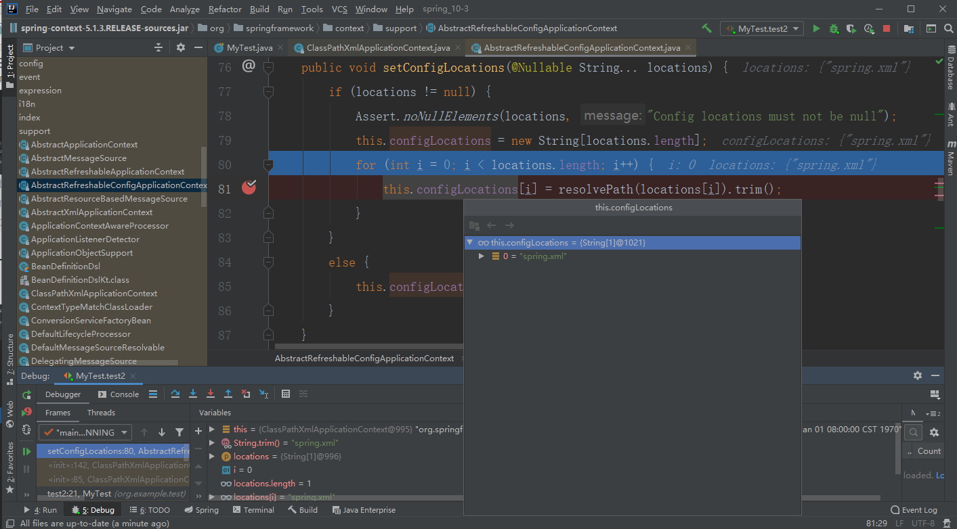
Task: Toggle the Web tool window
Action: pyautogui.click(x=9, y=414)
